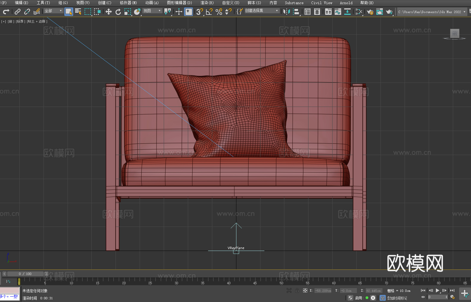471x302 pixels.
Task: Open the Civil View menu
Action: 322,3
